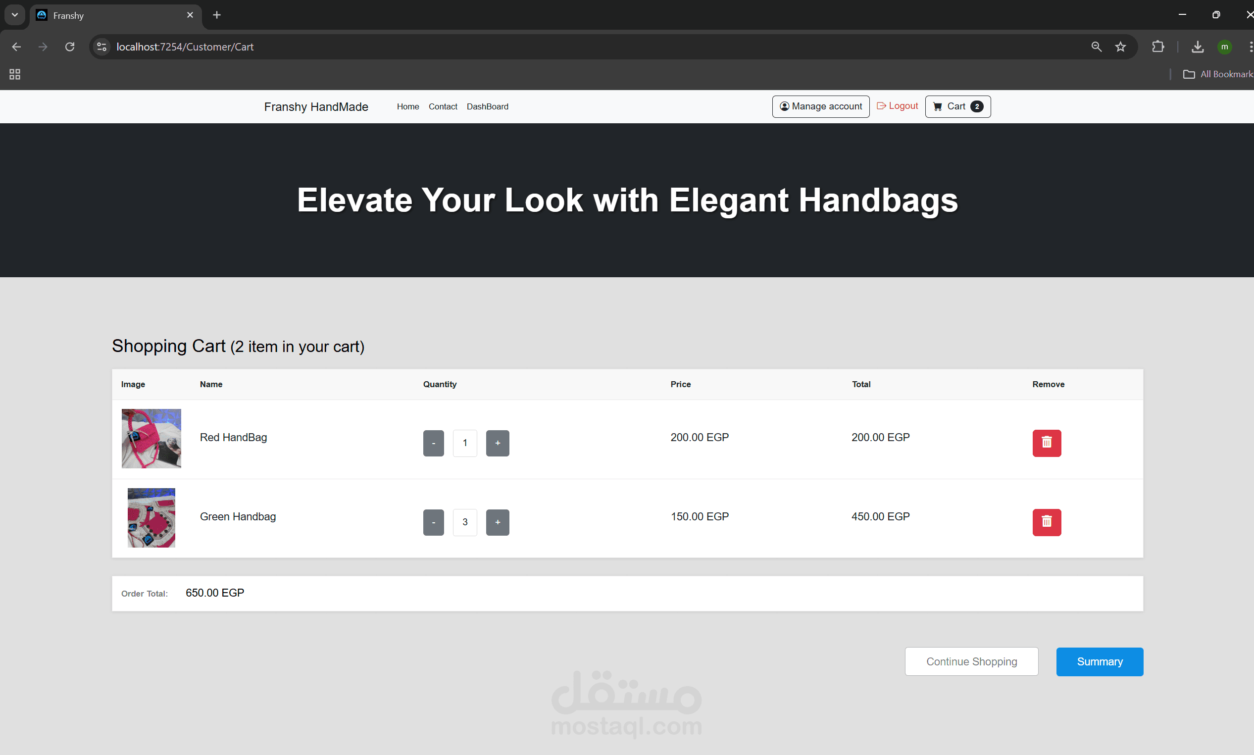Increase Green Handbag quantity with plus

(x=497, y=522)
